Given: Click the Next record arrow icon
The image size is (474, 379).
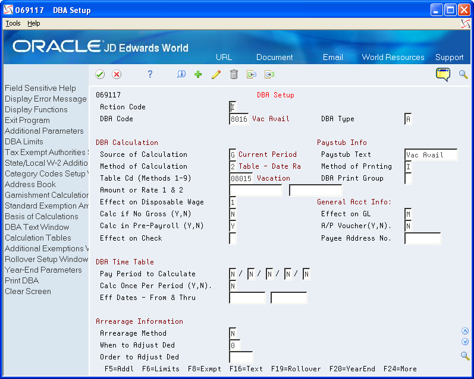Looking at the screenshot, I should point(269,74).
